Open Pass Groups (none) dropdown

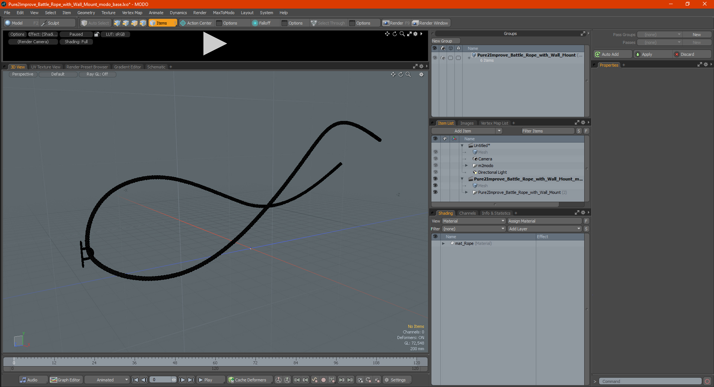(659, 35)
